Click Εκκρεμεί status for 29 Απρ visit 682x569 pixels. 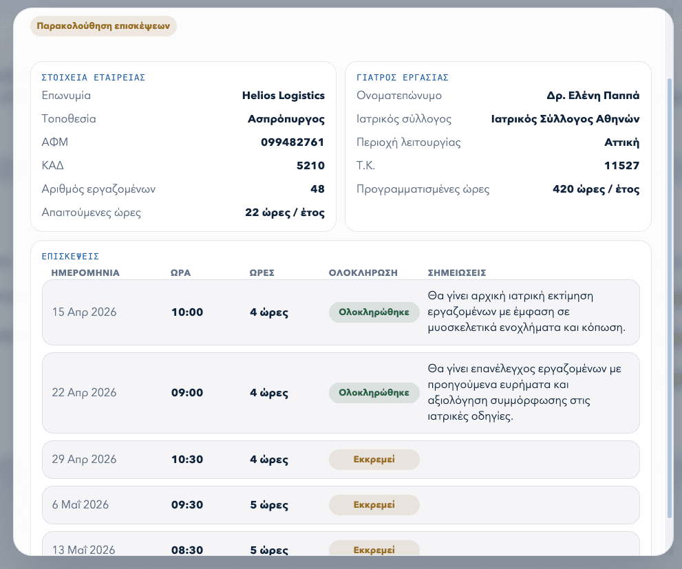(374, 460)
